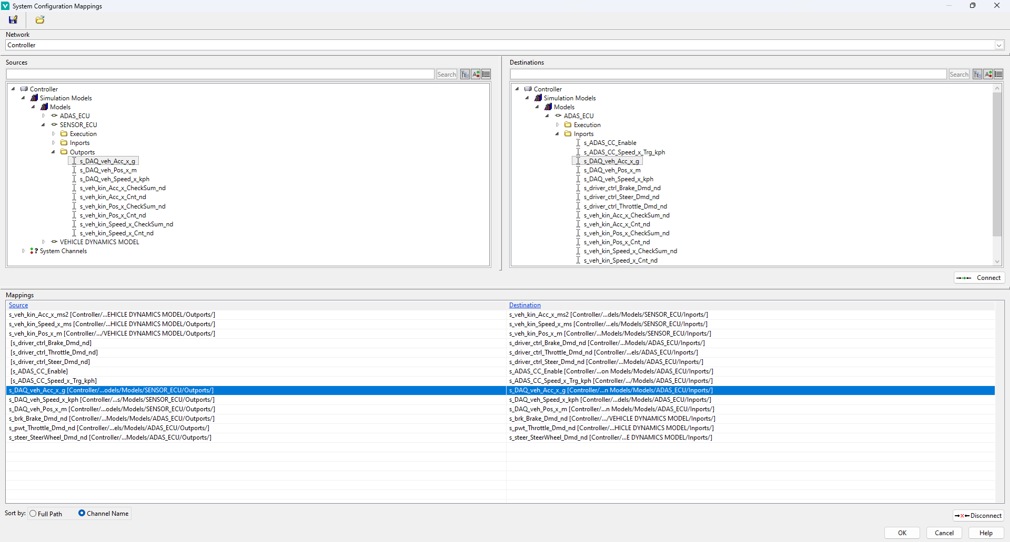
Task: Select s_DAQ_veh_Speed_x_kph in Sources Outports
Action: 114,179
